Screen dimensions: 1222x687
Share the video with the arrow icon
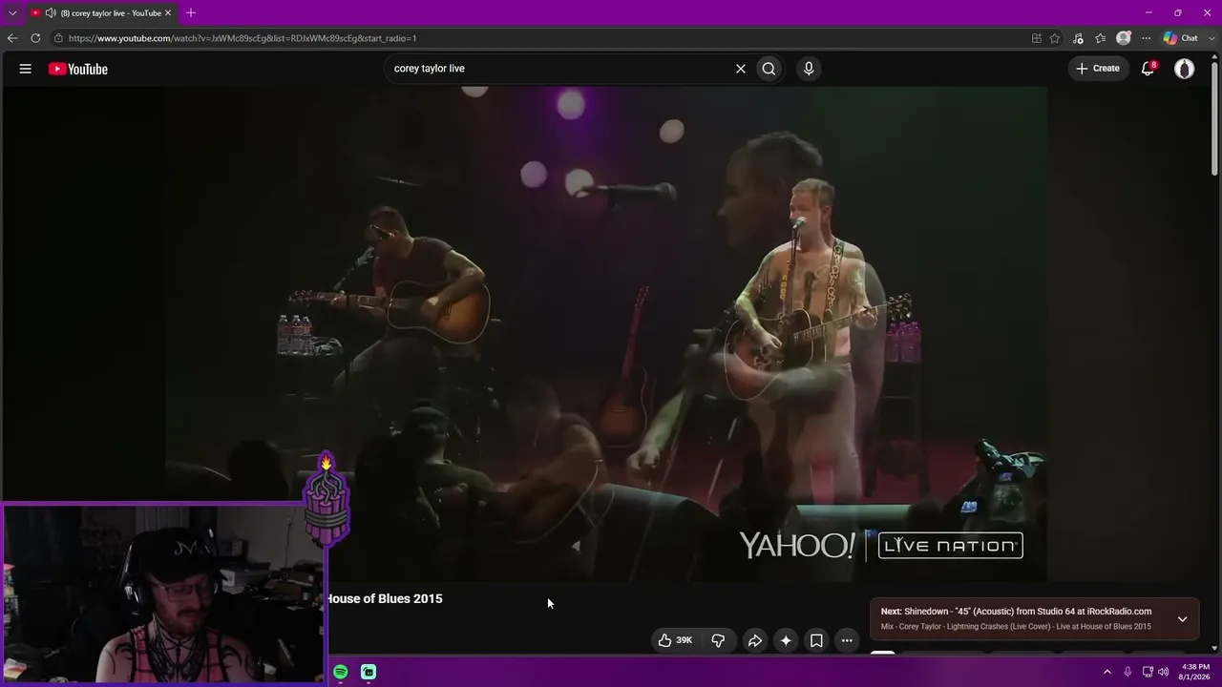[754, 640]
